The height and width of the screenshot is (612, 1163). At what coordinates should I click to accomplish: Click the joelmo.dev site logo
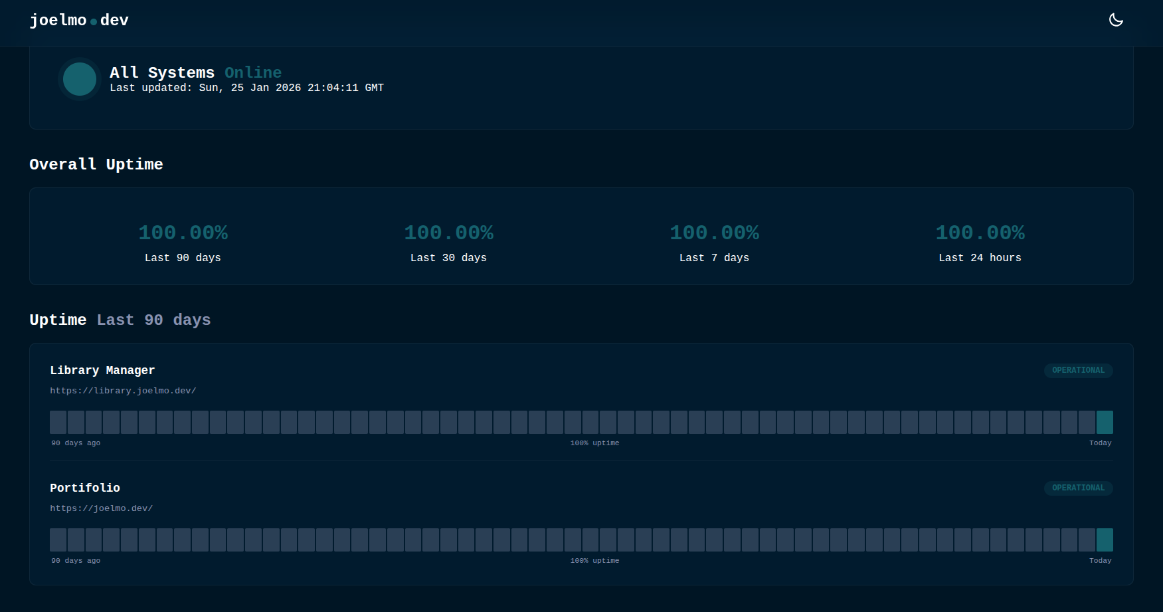tap(79, 21)
